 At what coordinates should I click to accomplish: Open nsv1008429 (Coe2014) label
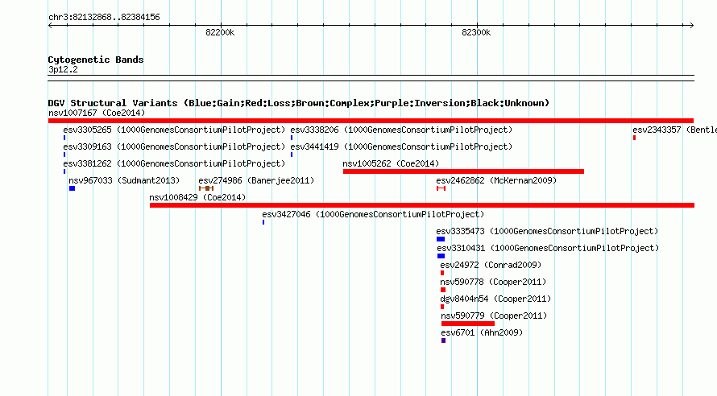pos(197,197)
